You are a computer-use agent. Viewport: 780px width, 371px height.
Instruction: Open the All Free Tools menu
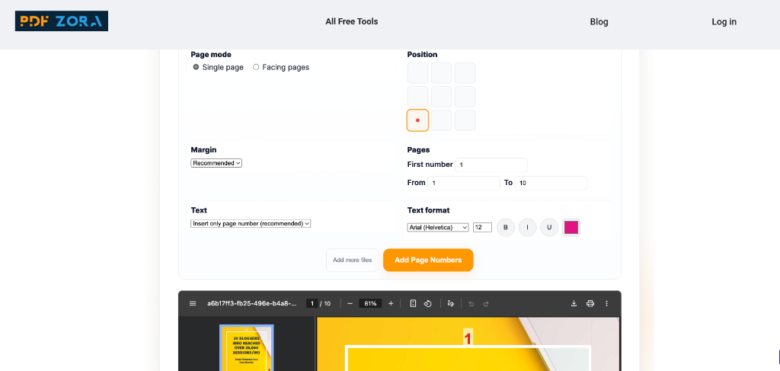click(352, 21)
